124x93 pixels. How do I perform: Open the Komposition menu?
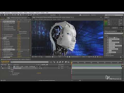point(15,13)
